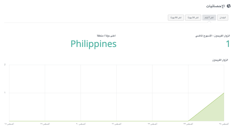The width and height of the screenshot is (235, 126).
Task: Click the الإحصائيات heading text
Action: point(216,6)
